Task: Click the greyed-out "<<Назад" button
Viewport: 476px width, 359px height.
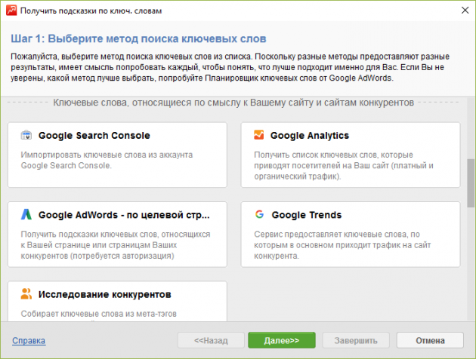Action: click(211, 340)
